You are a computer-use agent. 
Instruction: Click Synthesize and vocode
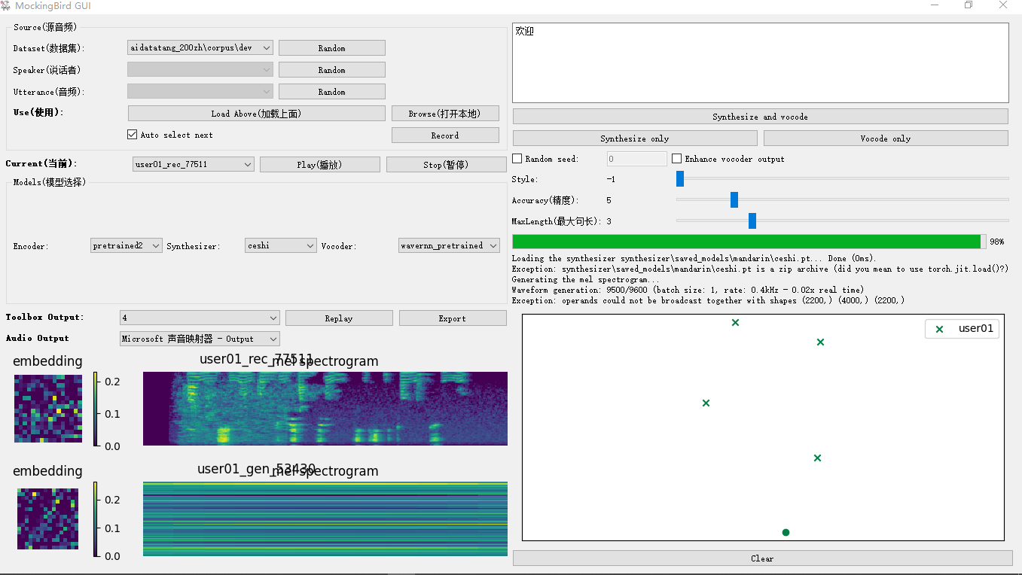761,117
